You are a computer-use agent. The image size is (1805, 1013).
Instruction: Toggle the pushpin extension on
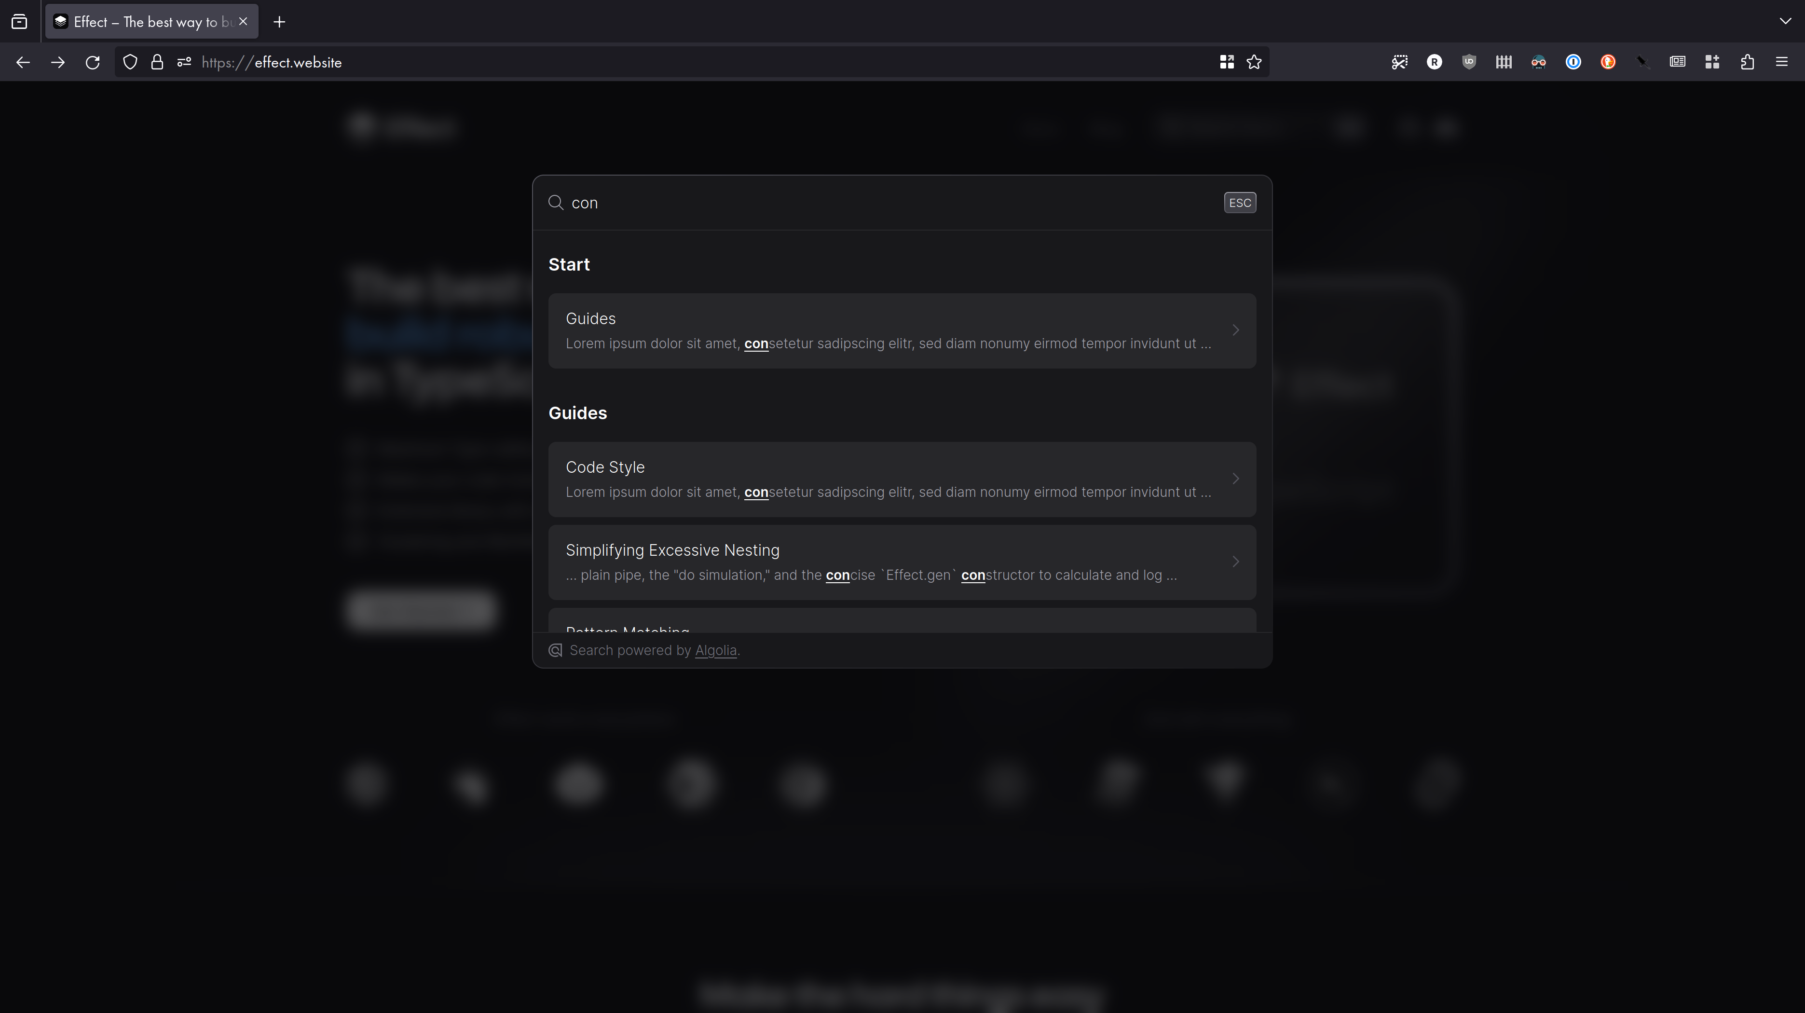click(1643, 62)
